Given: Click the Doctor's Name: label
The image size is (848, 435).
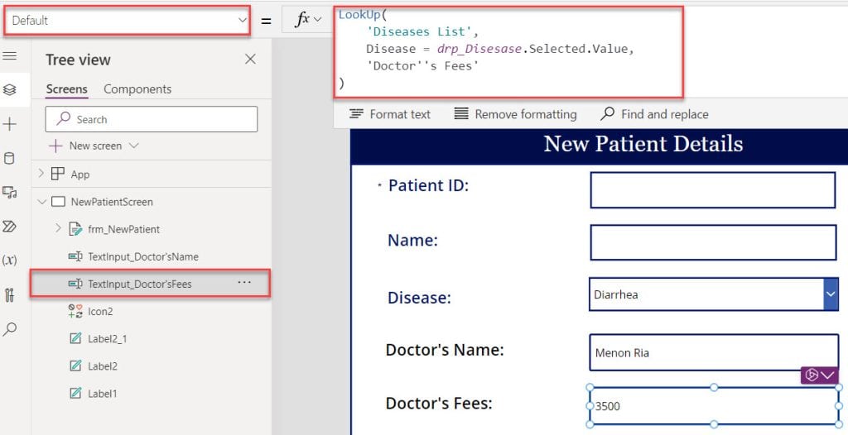Looking at the screenshot, I should click(x=445, y=350).
